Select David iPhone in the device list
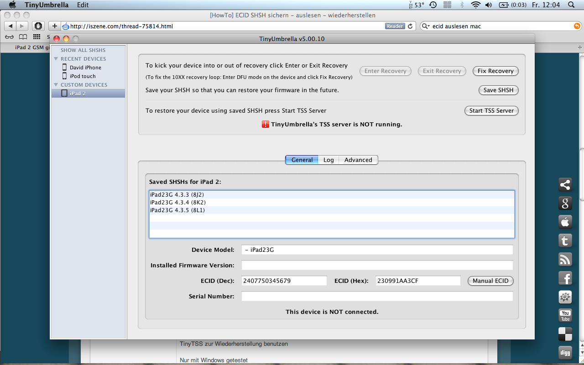Viewport: 584px width, 365px height. (x=85, y=68)
